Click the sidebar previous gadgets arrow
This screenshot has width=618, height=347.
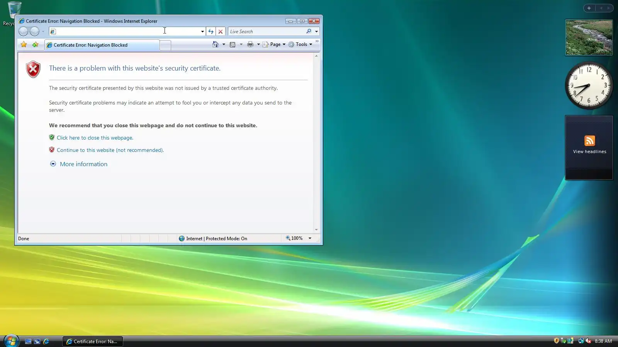[x=601, y=8]
